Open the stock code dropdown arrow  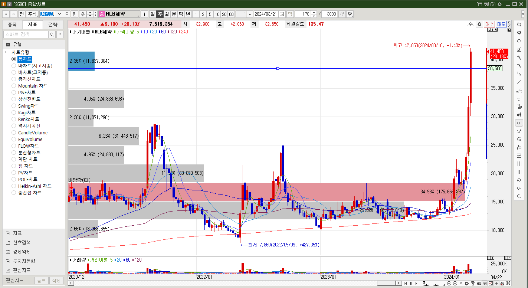click(x=59, y=14)
